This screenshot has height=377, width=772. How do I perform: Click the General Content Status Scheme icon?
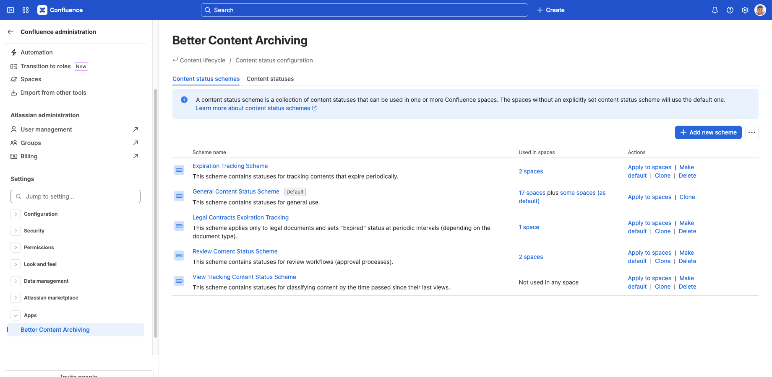point(179,196)
